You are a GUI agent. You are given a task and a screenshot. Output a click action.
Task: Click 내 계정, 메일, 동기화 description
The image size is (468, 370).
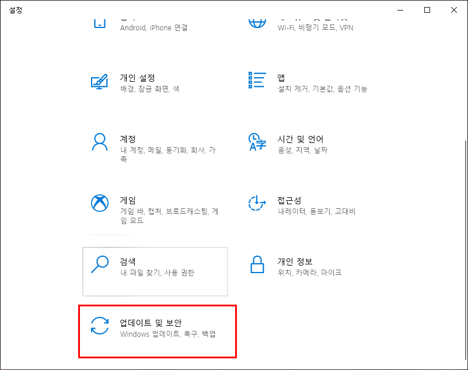click(x=167, y=154)
